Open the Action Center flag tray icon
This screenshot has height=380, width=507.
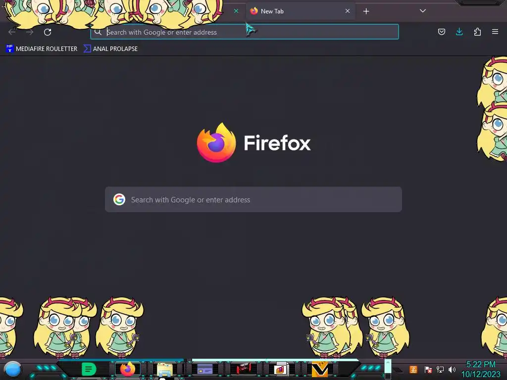428,369
